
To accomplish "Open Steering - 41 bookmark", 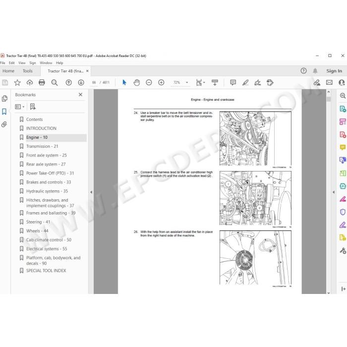I will tap(38, 222).
